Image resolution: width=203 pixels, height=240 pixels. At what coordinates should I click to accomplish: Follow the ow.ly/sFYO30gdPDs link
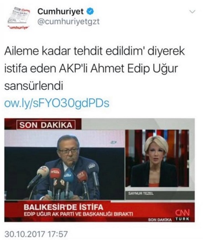click(x=57, y=103)
